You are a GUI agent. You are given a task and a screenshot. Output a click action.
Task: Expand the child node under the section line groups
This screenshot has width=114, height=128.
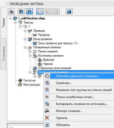coord(35,76)
